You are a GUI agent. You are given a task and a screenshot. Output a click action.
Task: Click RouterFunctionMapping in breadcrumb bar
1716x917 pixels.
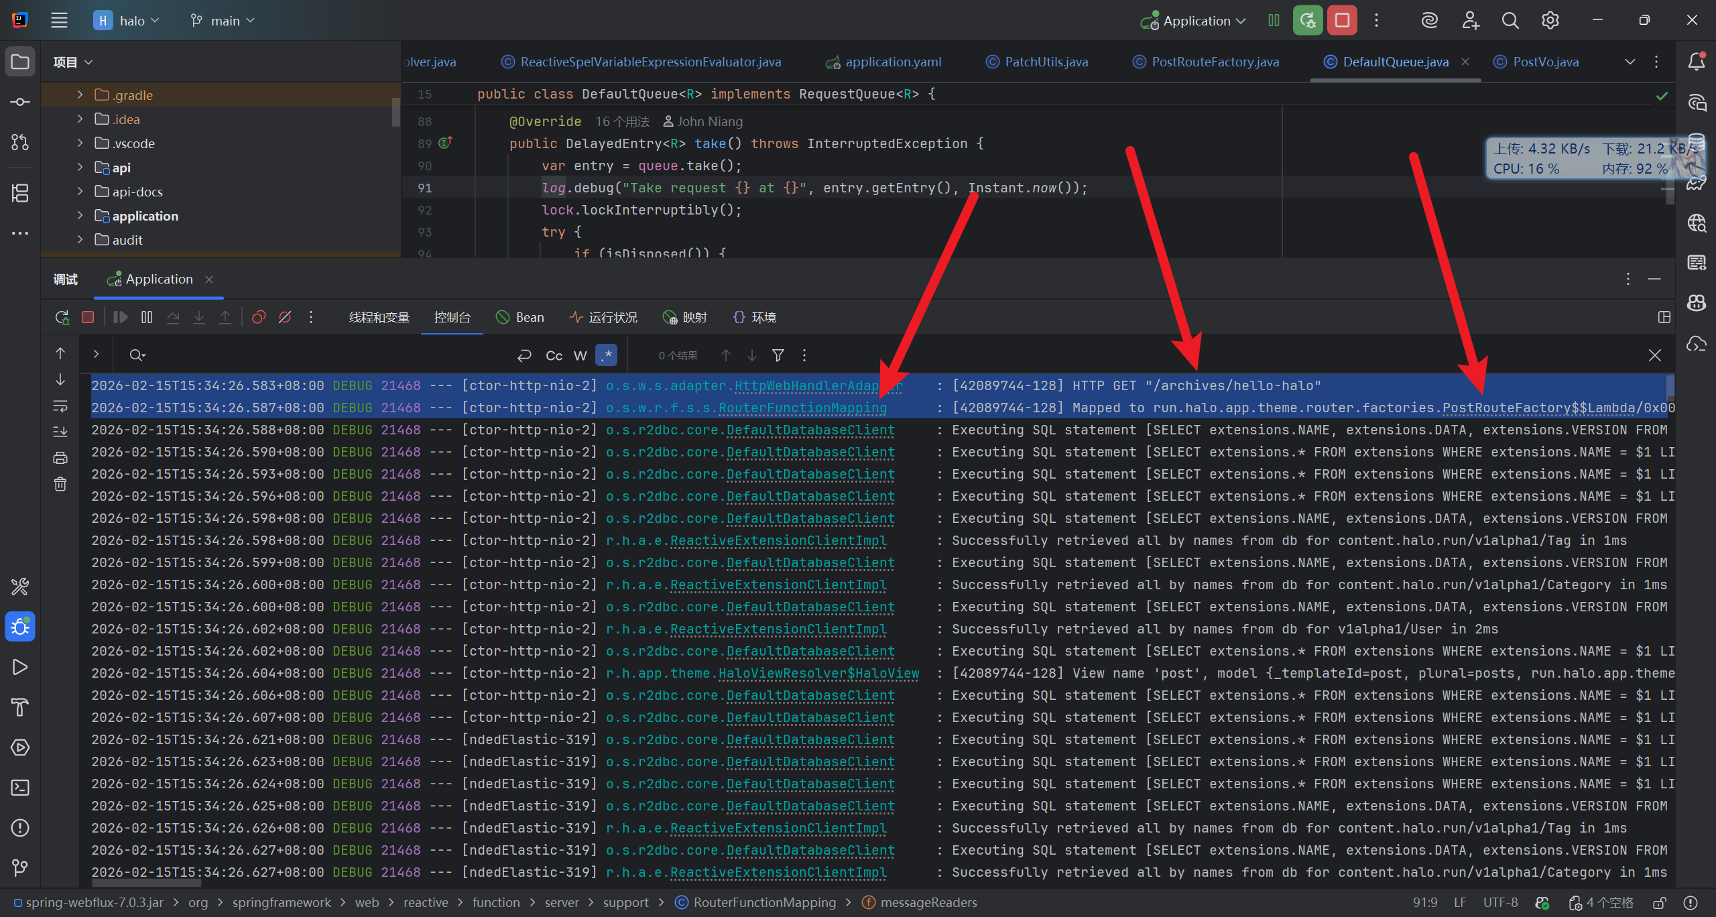point(764,902)
